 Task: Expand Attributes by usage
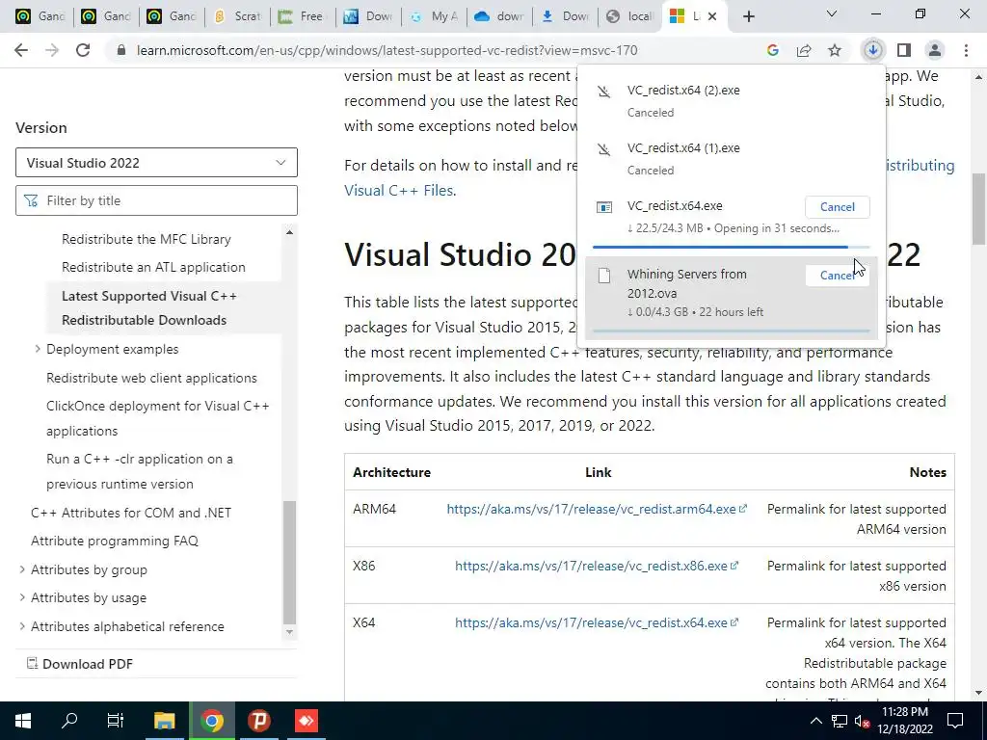tap(22, 597)
